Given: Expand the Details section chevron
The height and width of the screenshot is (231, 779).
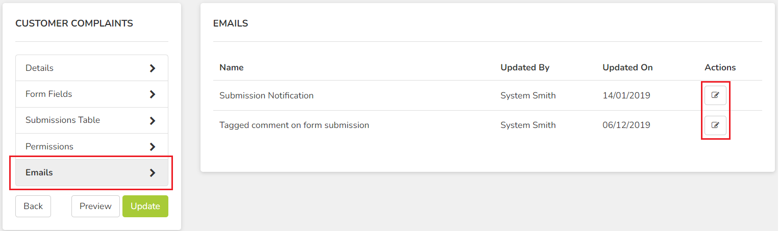Looking at the screenshot, I should 152,68.
